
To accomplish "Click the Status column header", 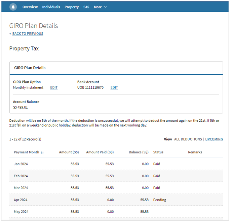I will point(158,152).
